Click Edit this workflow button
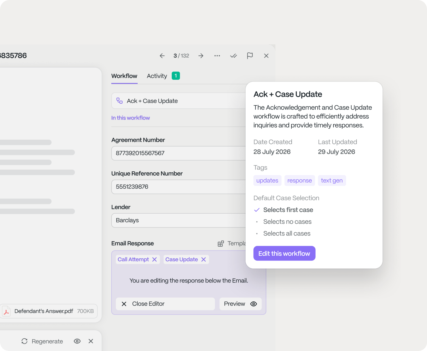The height and width of the screenshot is (351, 427). point(284,253)
